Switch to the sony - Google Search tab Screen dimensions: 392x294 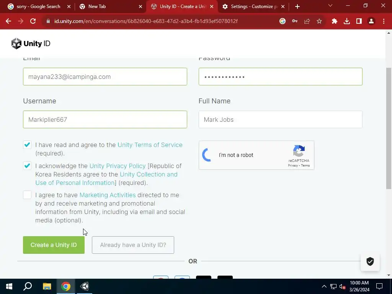38,7
